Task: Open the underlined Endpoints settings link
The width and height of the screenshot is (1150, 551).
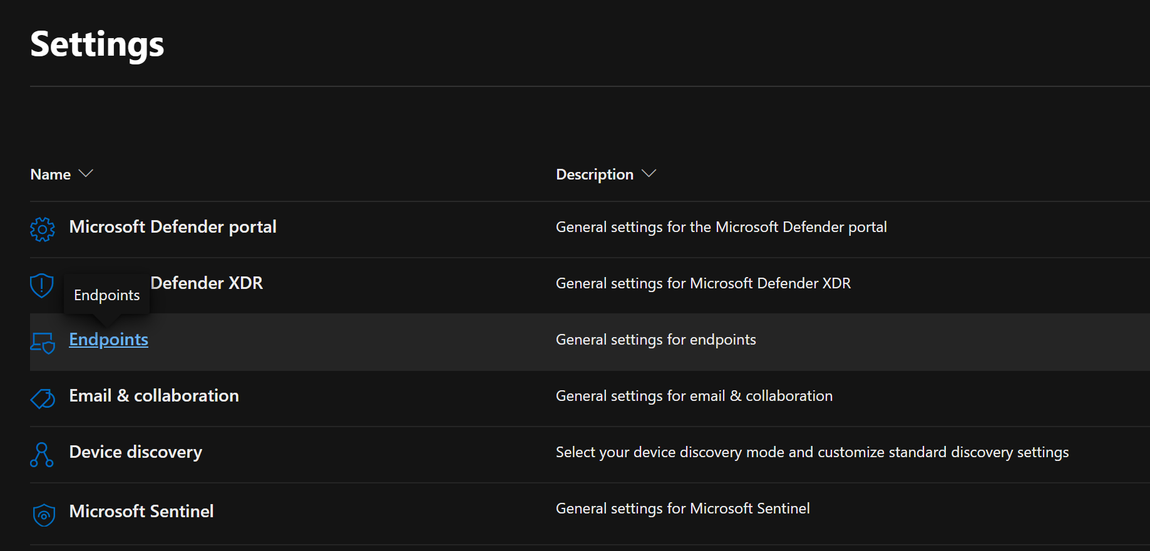Action: click(x=108, y=340)
